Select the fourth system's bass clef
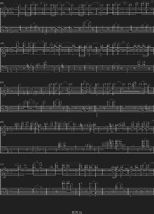154x214 pixels. coord(3,148)
